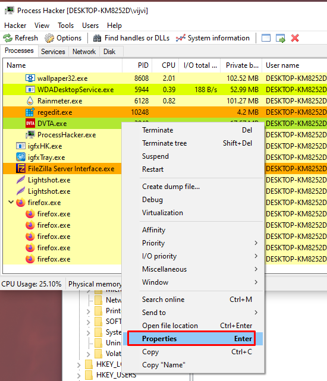Click the CPU Usage: 25.10% status entry

32,284
